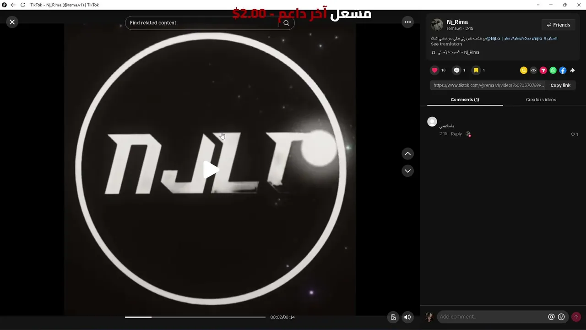The width and height of the screenshot is (586, 330).
Task: Open the window's three-dot options in title bar
Action: pos(538,5)
